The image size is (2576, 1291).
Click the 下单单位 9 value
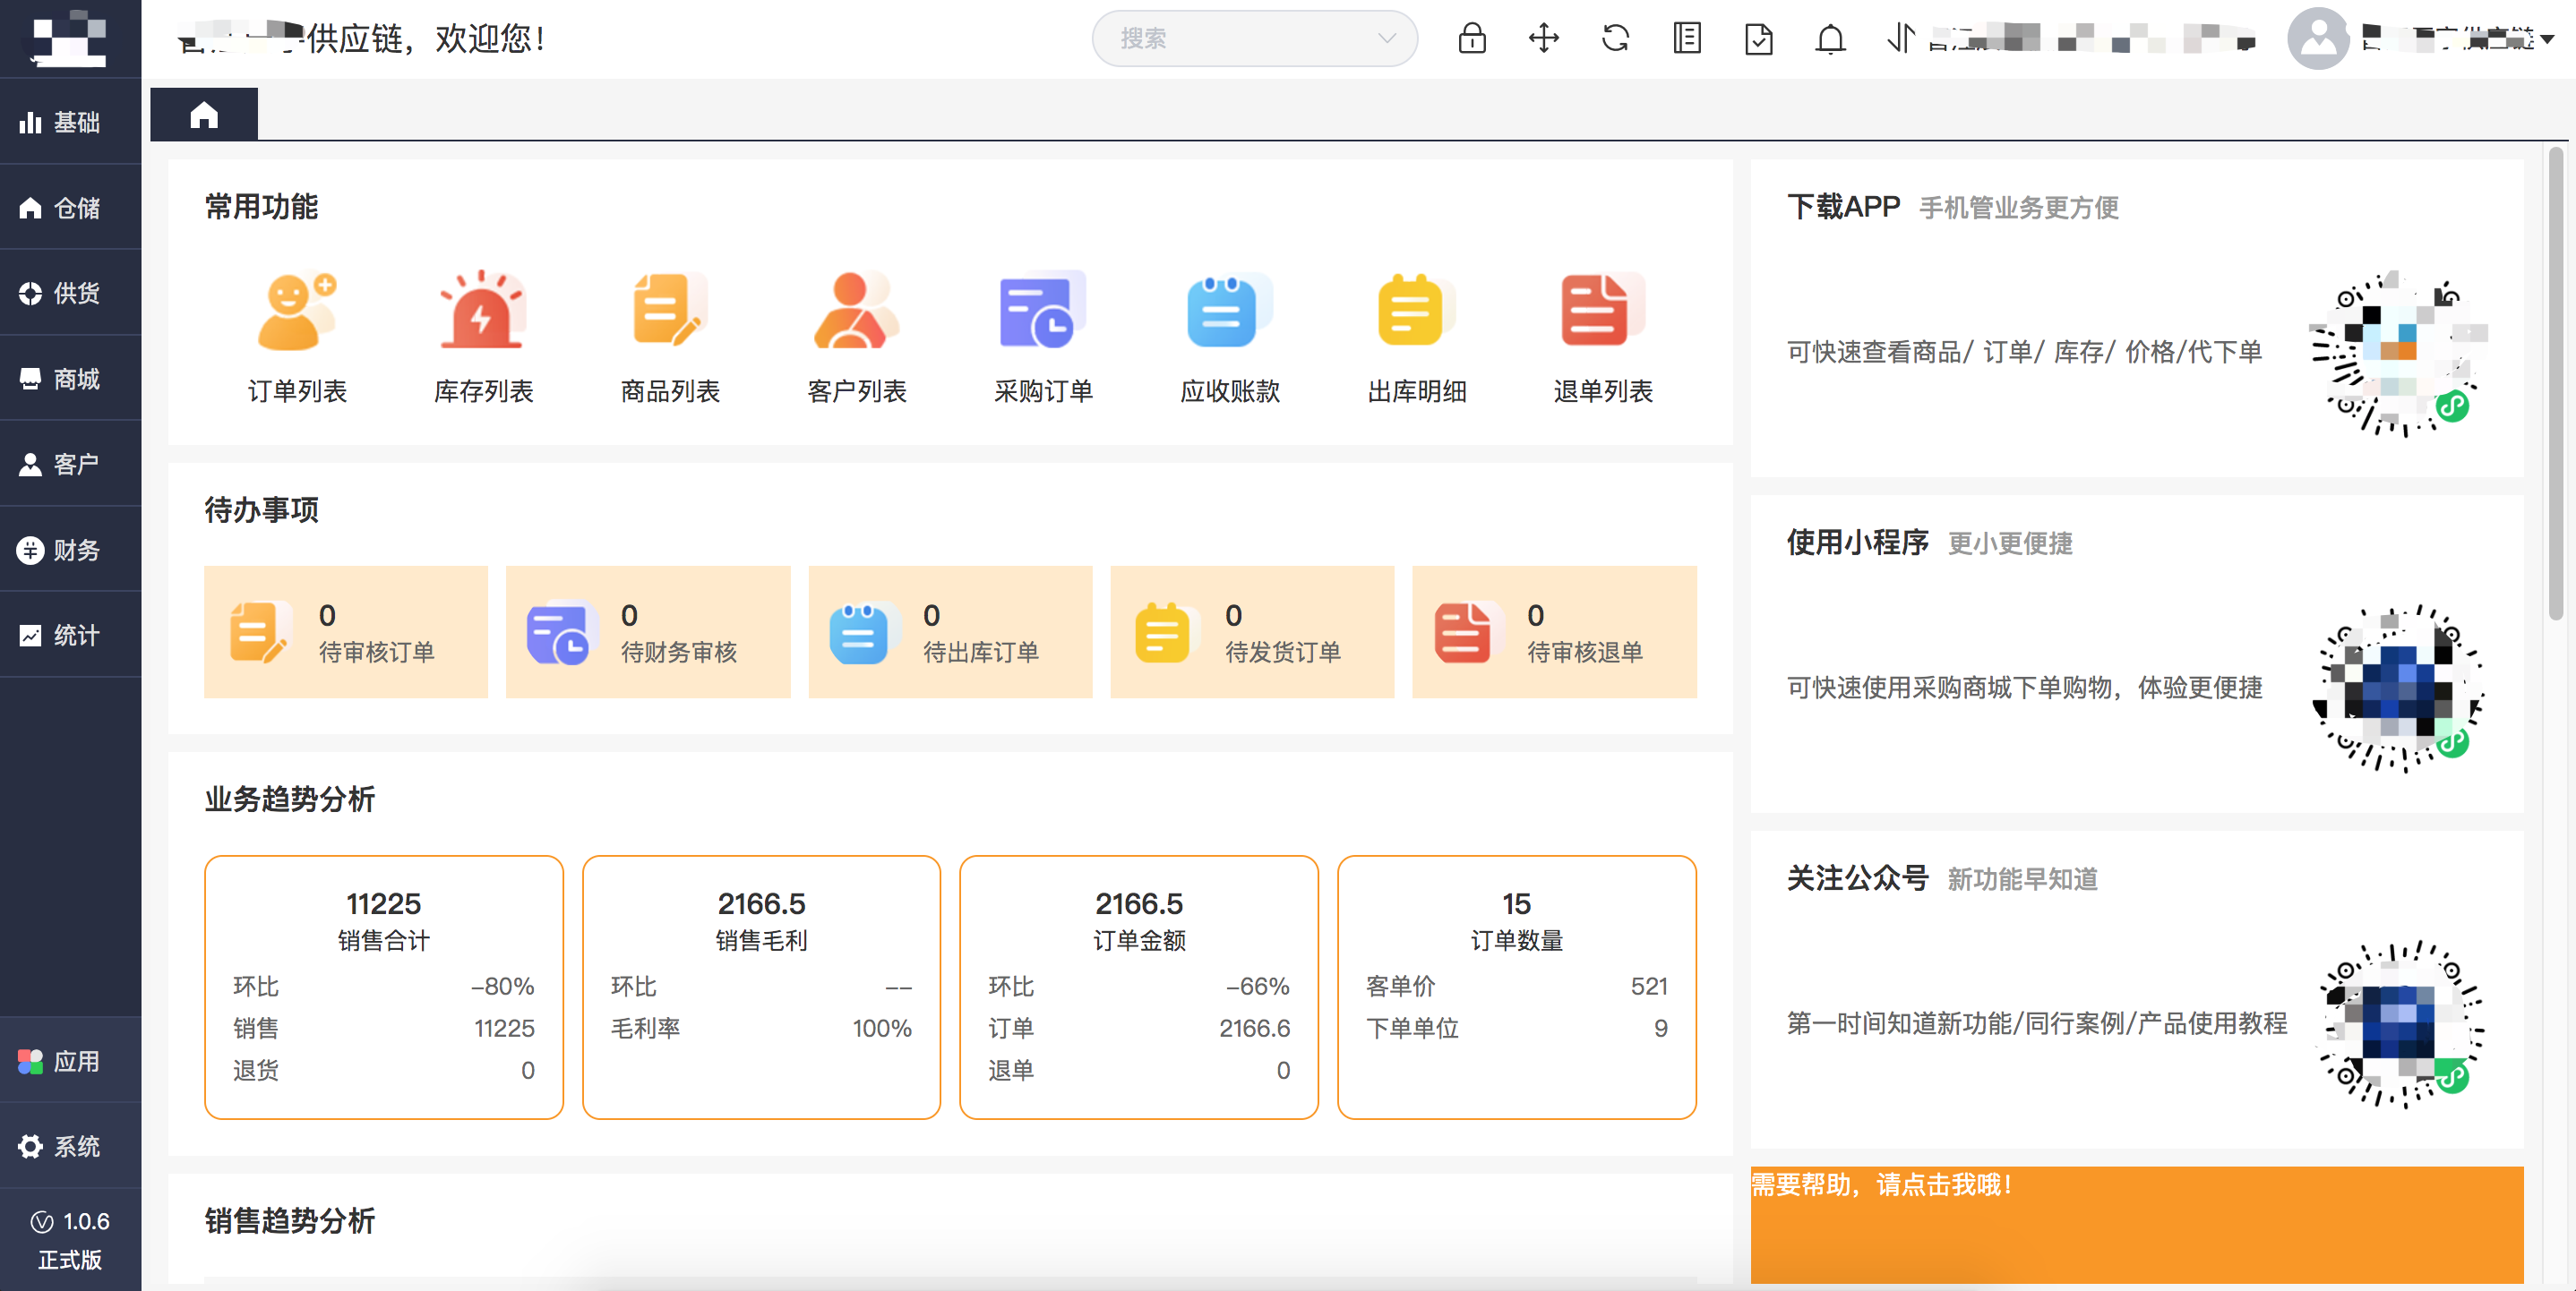click(x=1661, y=1028)
